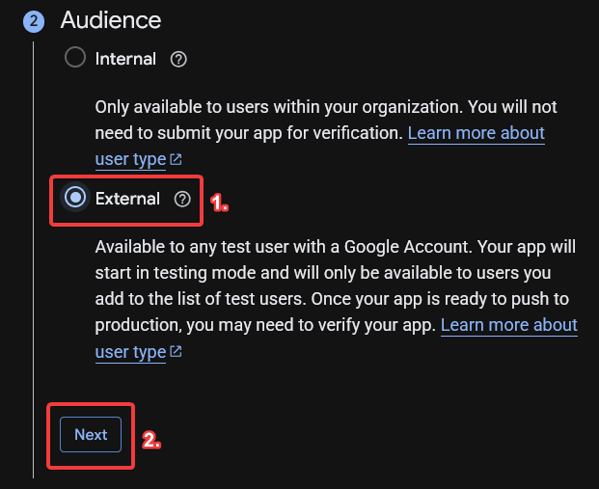Image resolution: width=599 pixels, height=489 pixels.
Task: Click the Audience step heading
Action: pos(111,19)
